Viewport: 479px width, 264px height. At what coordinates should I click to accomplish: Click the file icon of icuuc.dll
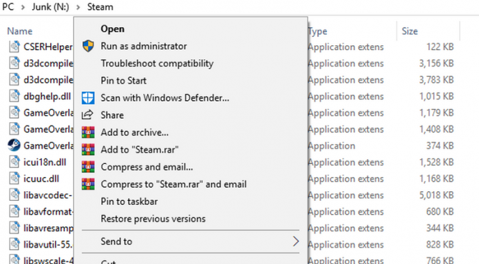coord(14,178)
